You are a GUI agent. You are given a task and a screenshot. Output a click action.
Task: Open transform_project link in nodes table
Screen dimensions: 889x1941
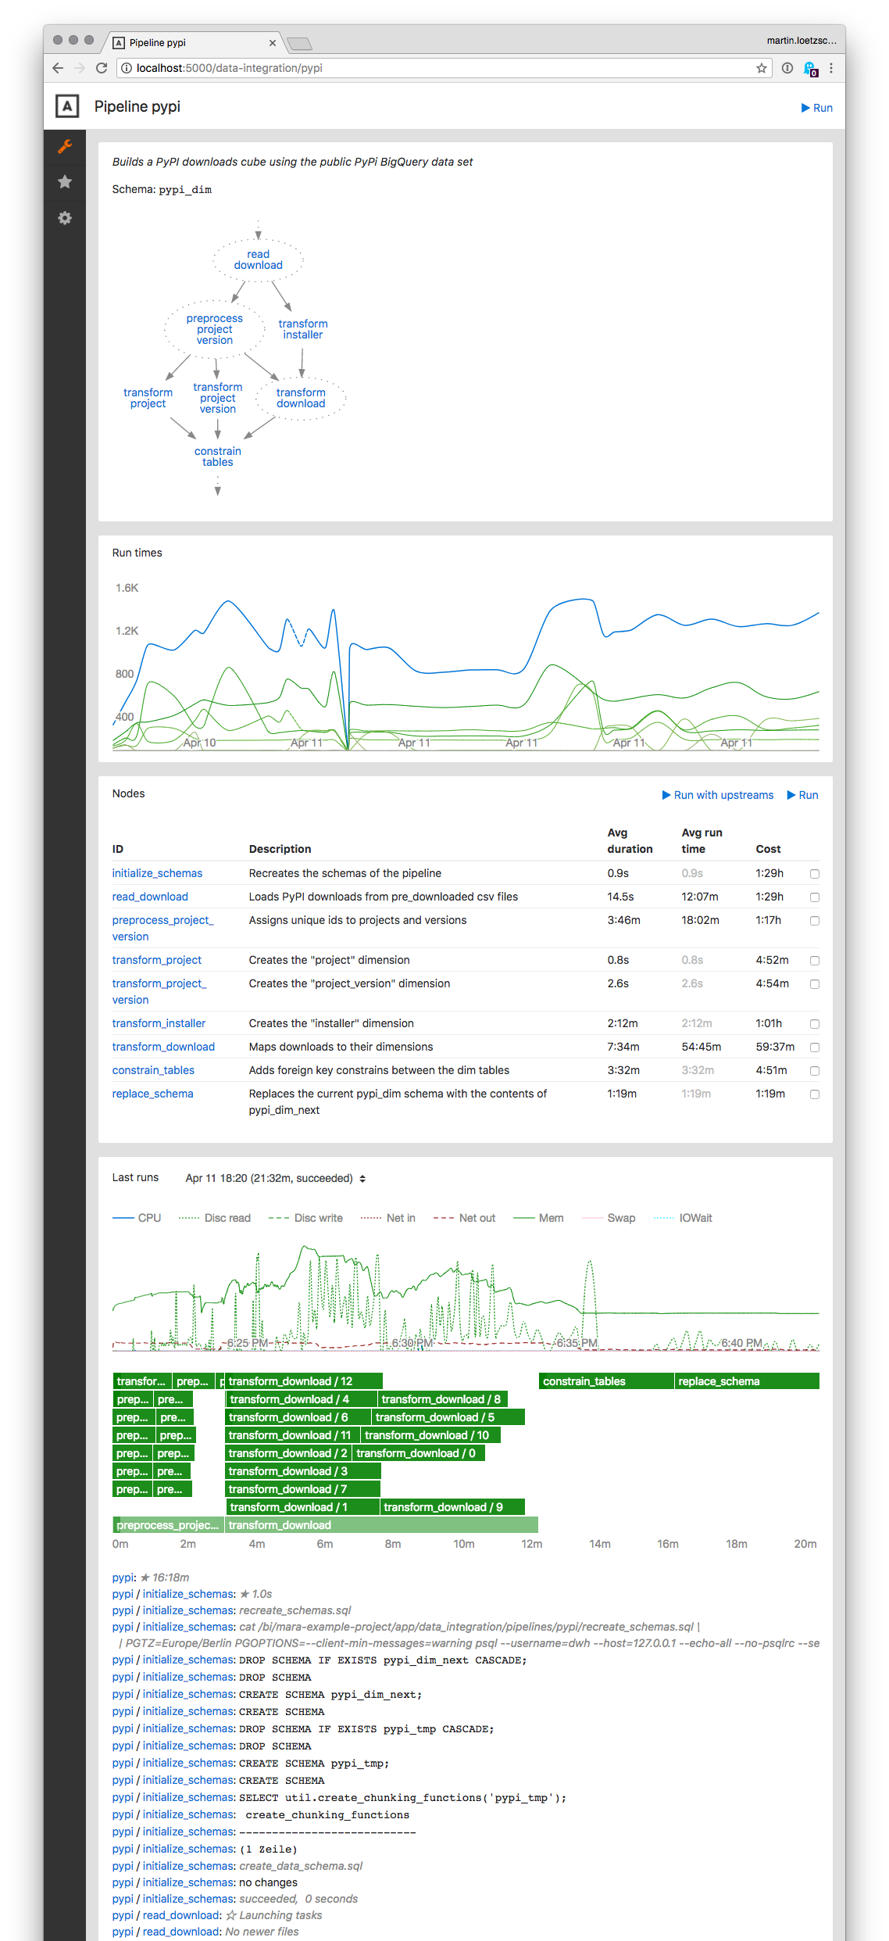[x=156, y=960]
